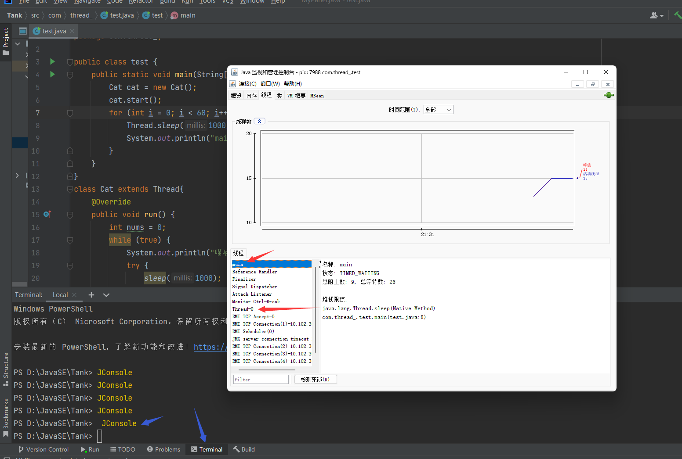
Task: Select Attach Listener in the thread list
Action: (x=272, y=294)
